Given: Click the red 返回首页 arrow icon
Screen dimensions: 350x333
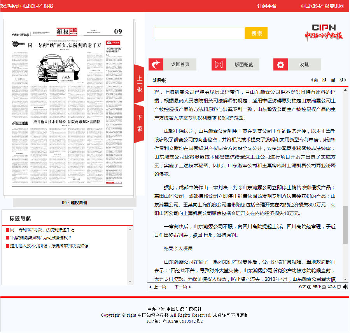Looking at the screenshot, I should coord(156,65).
